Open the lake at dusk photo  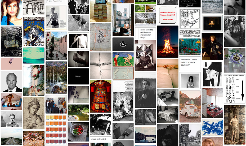[145, 135]
